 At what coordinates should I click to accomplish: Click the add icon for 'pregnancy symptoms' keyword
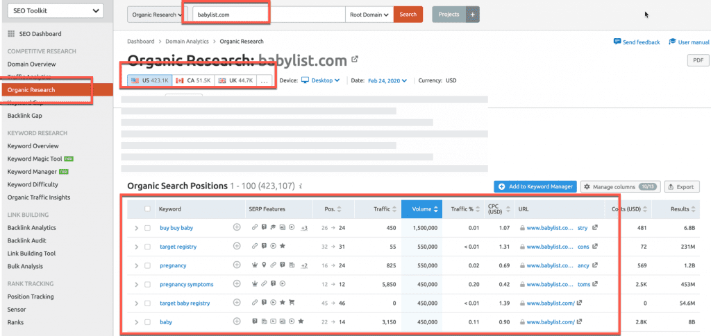(x=237, y=284)
